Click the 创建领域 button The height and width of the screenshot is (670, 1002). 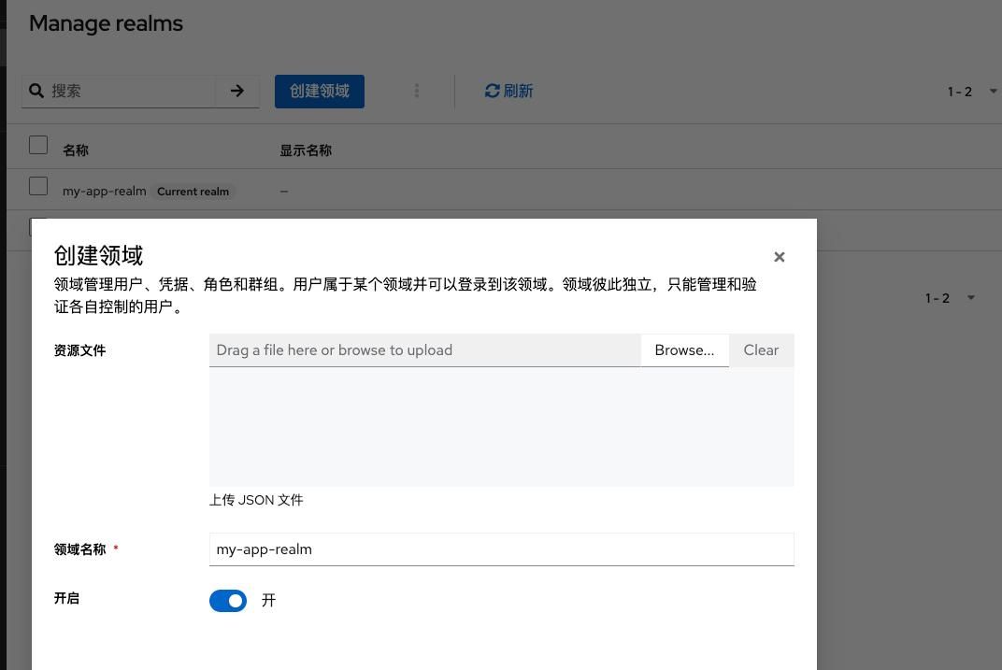tap(319, 91)
